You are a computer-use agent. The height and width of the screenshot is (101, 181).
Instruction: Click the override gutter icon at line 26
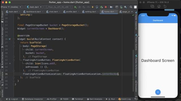pos(10,39)
